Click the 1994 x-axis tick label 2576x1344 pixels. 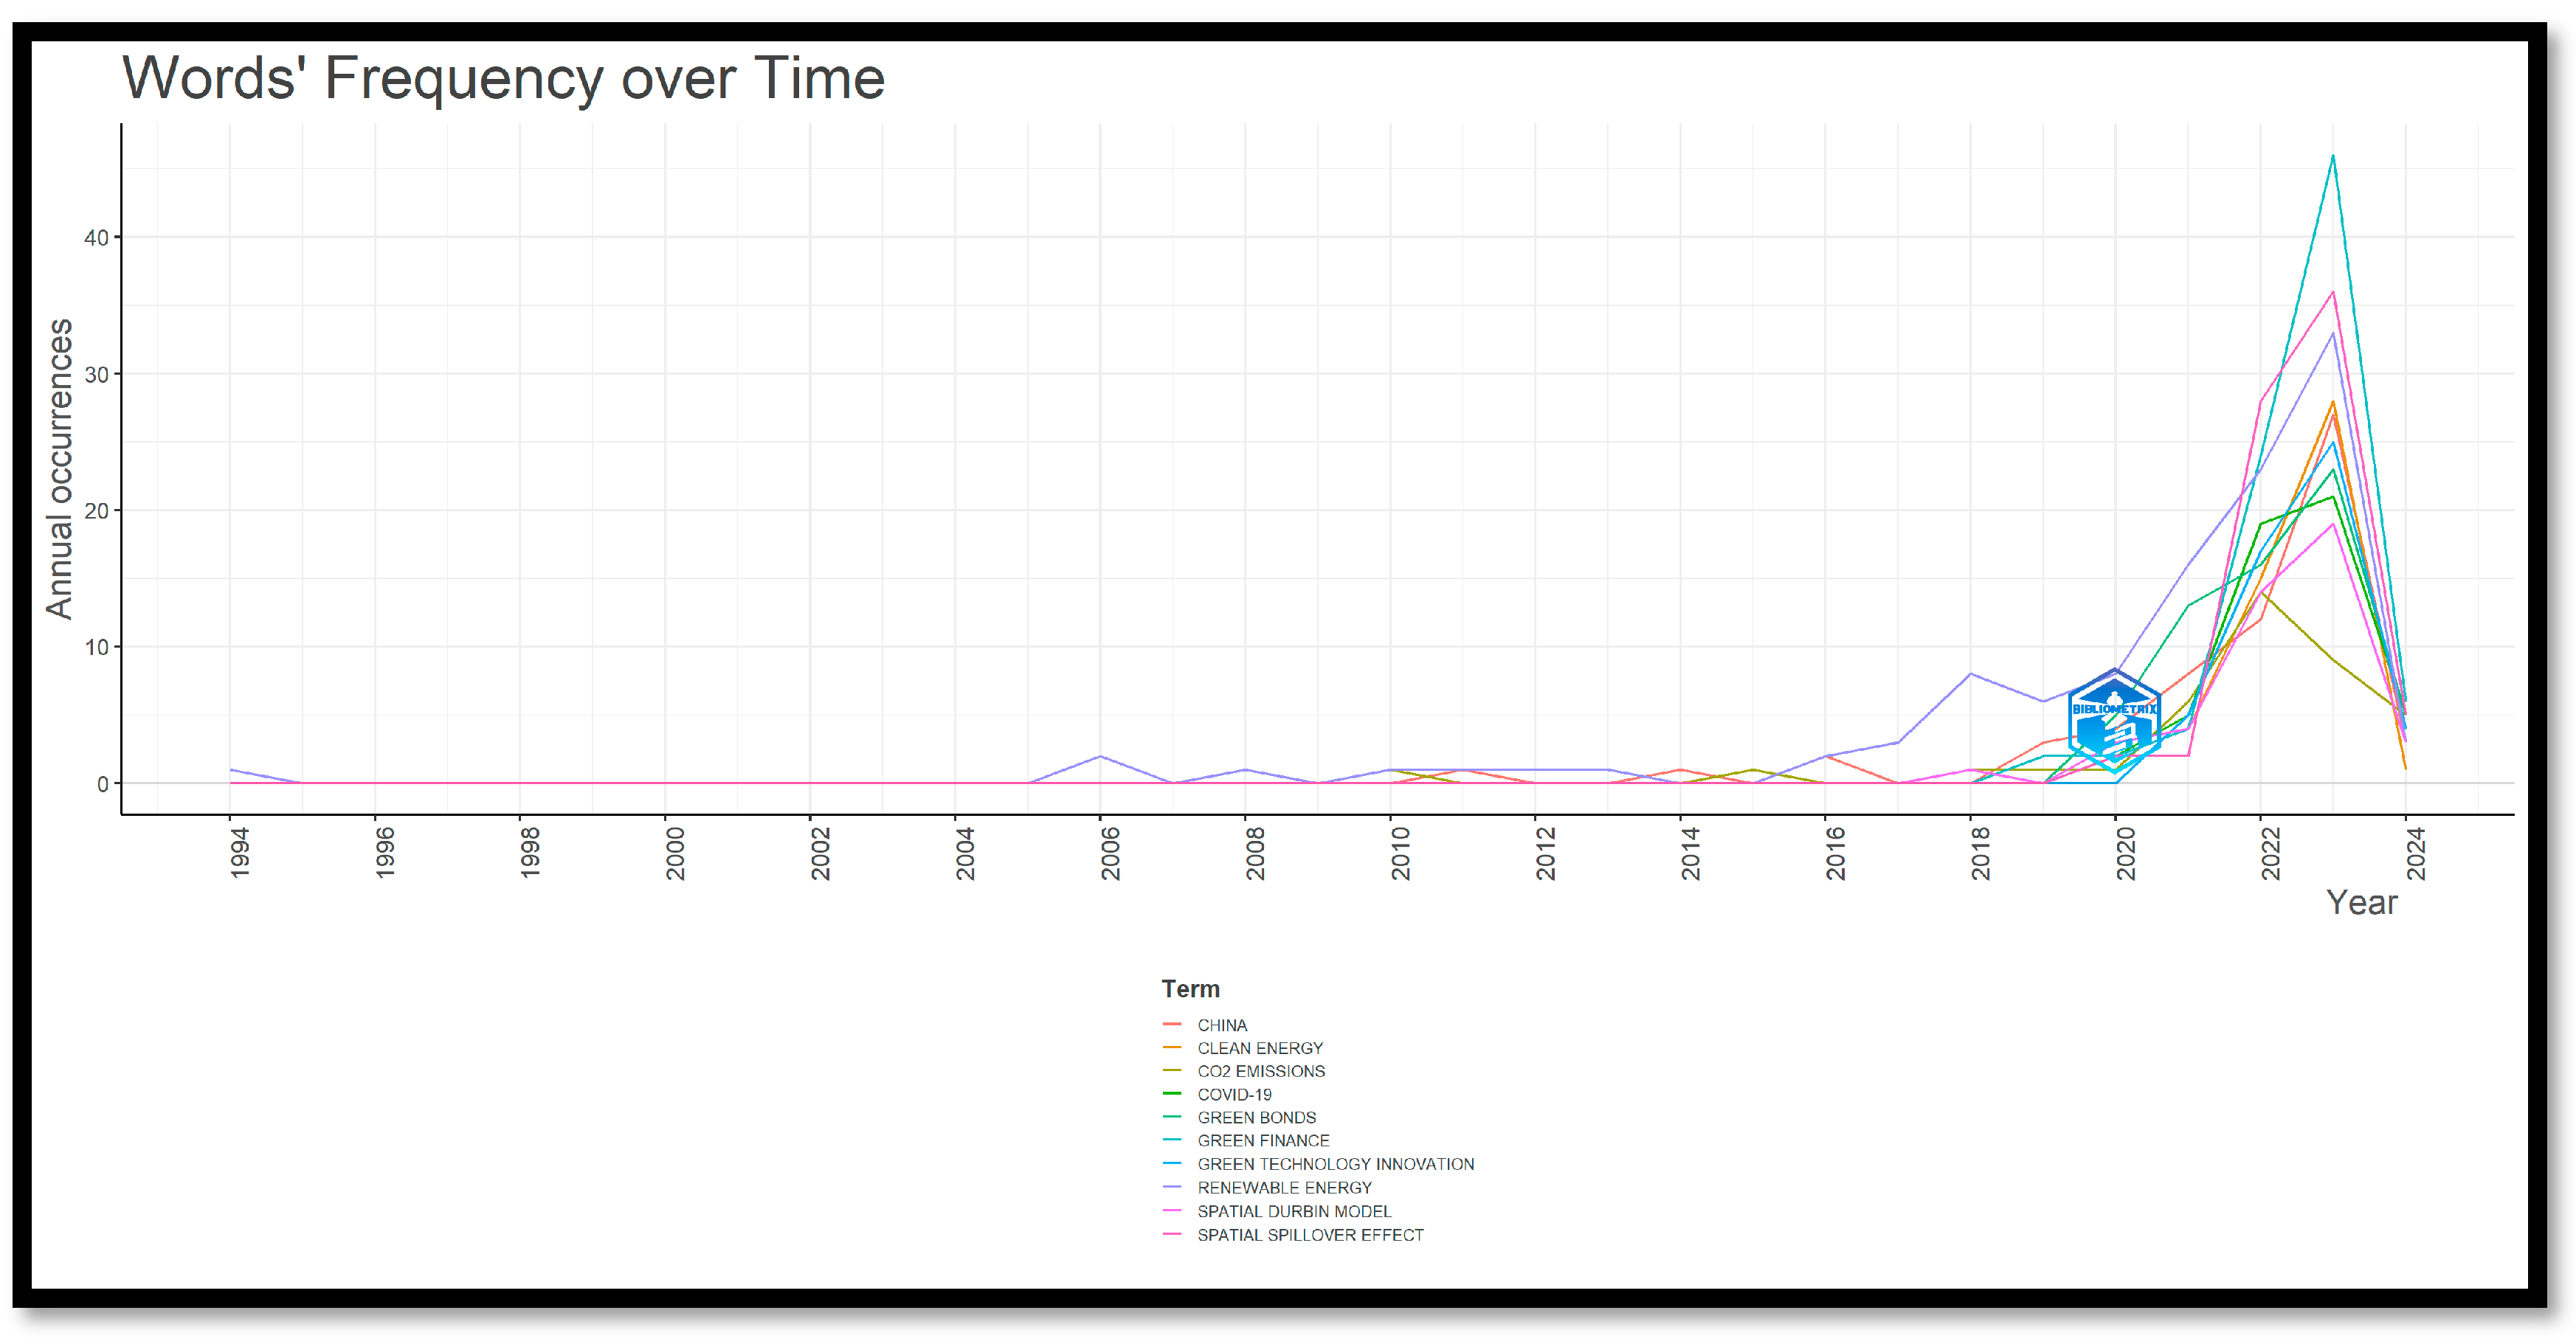pos(239,853)
